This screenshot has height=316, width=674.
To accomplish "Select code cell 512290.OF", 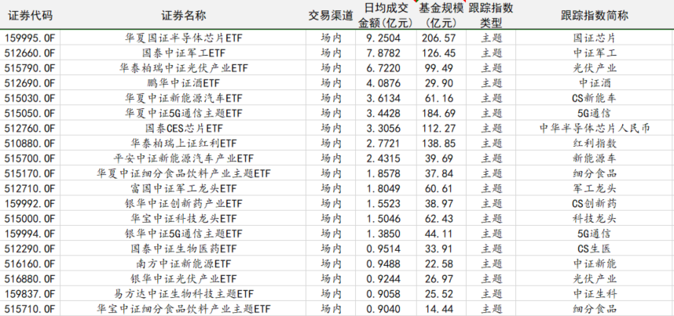I will 30,249.
